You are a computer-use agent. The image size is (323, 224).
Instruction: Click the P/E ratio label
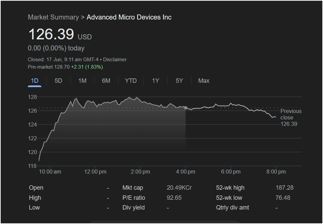pyautogui.click(x=134, y=198)
